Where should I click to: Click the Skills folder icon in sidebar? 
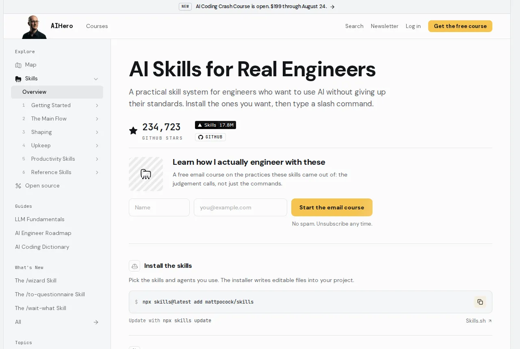coord(18,79)
